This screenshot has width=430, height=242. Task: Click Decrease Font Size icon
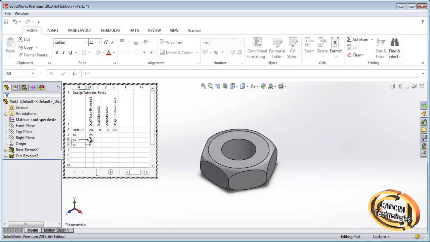click(113, 42)
